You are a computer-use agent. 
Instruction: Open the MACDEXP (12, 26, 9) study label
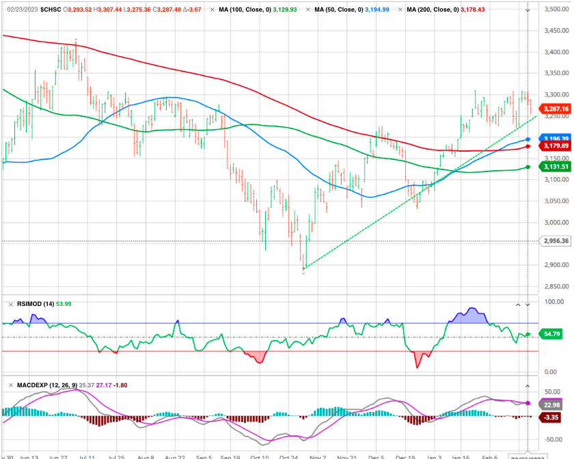tap(43, 385)
